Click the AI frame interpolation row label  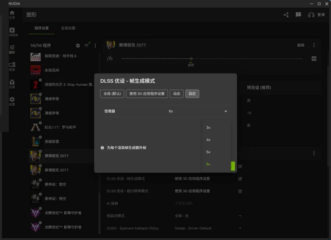tap(112, 204)
